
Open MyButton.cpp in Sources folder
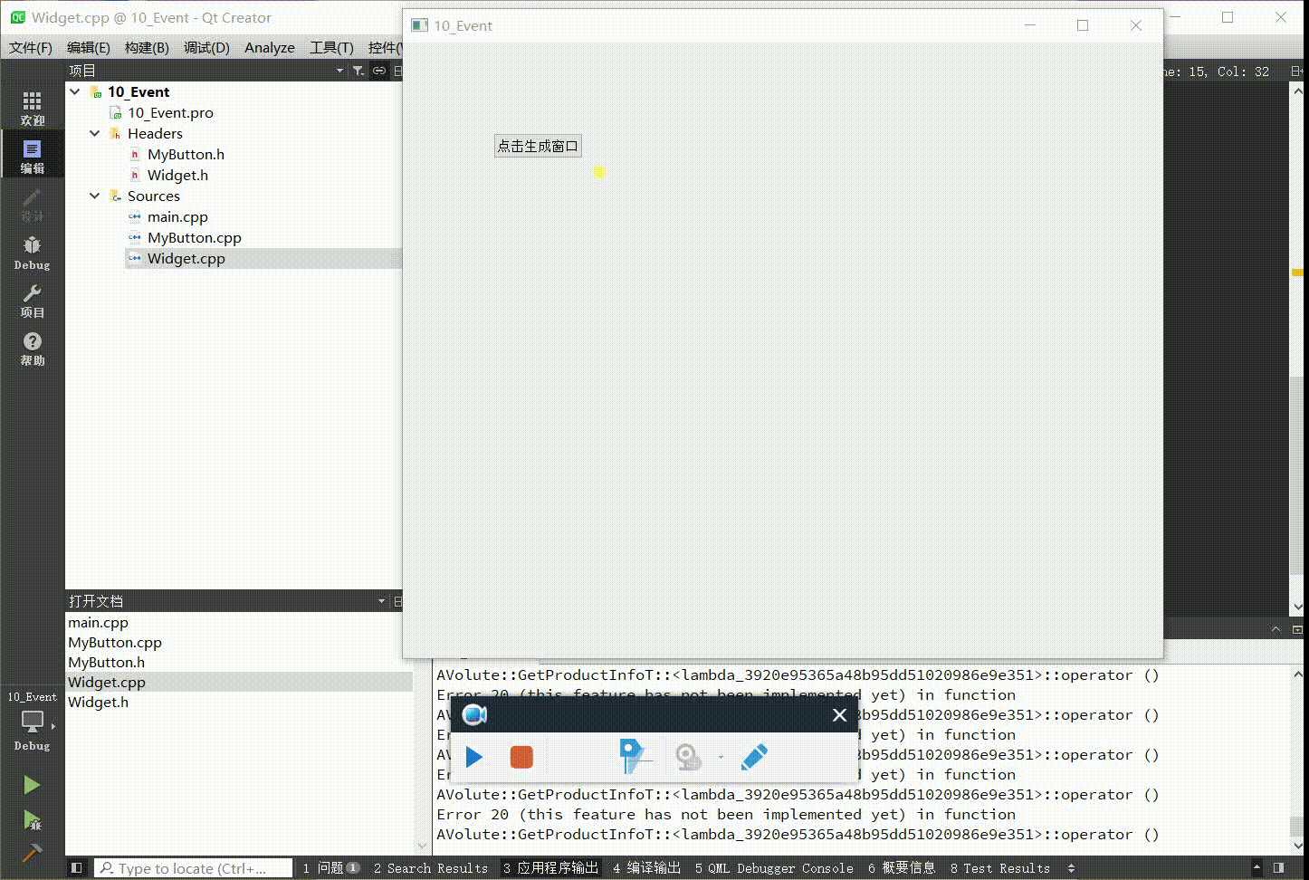194,237
